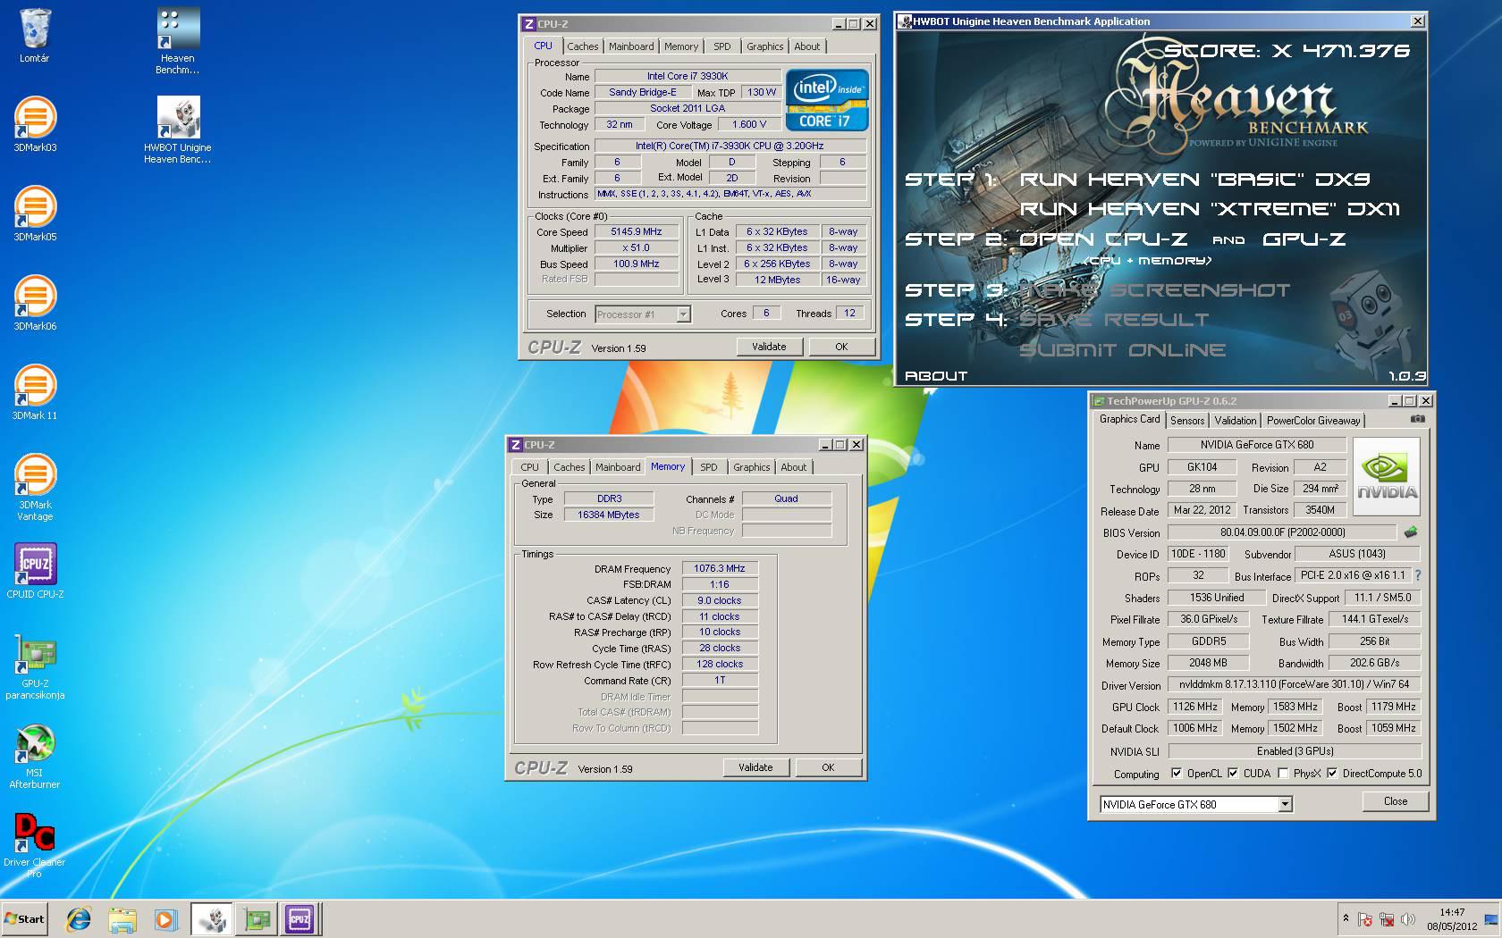Open Graphics tab in Memory CPU-Z window
Image resolution: width=1502 pixels, height=938 pixels.
751,467
